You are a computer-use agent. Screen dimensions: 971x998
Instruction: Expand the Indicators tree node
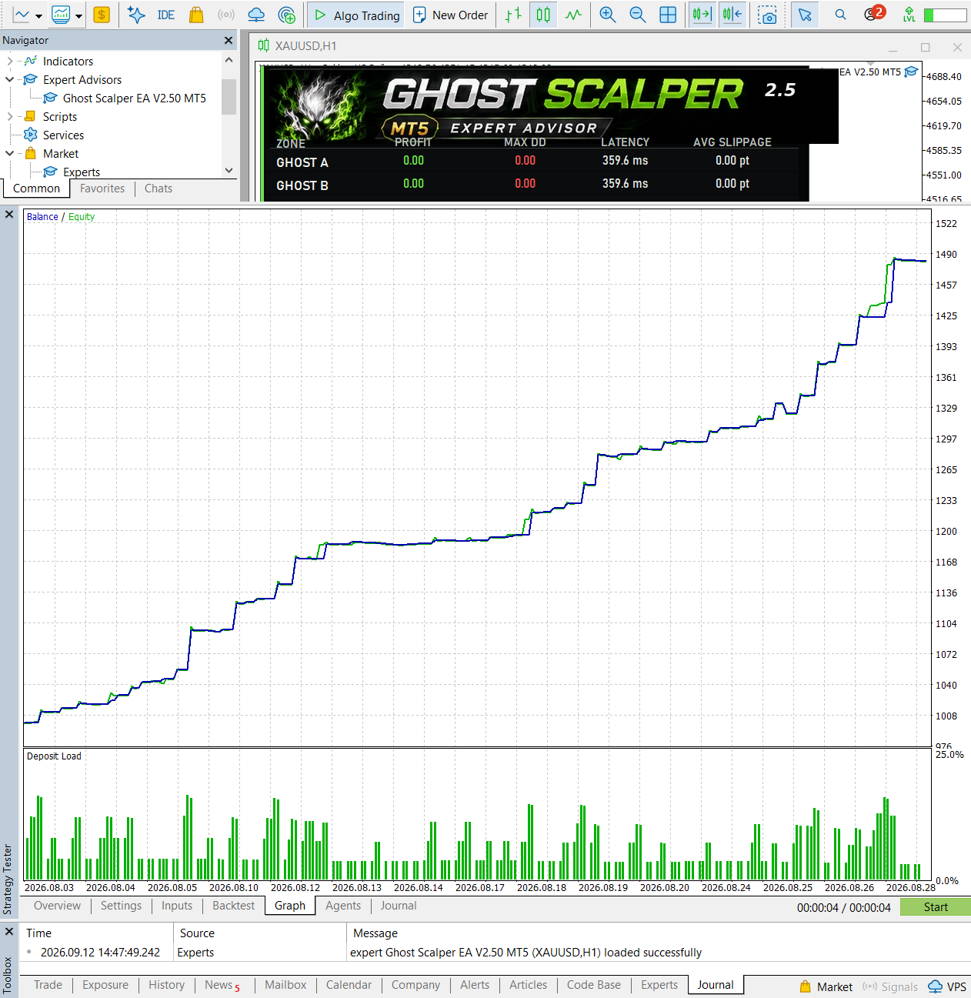pos(9,61)
